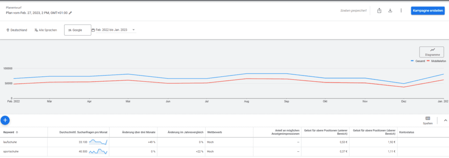Viewport: 449px width, 158px height.
Task: Click the Deutschland location pin filter
Action: [x=17, y=30]
